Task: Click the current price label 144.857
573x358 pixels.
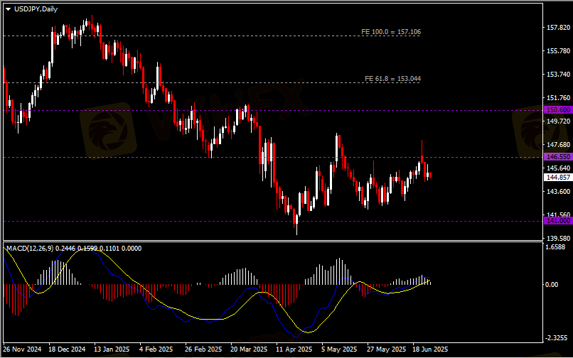Action: pos(558,178)
